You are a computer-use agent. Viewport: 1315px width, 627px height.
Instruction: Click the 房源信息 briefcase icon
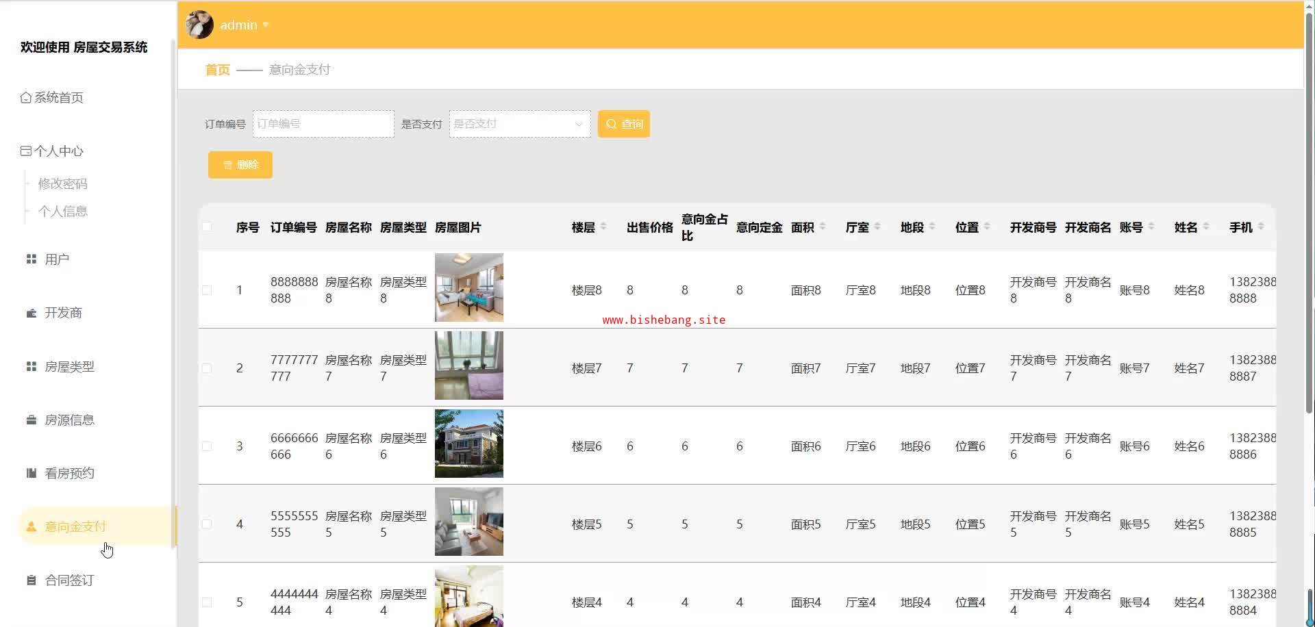pyautogui.click(x=32, y=420)
